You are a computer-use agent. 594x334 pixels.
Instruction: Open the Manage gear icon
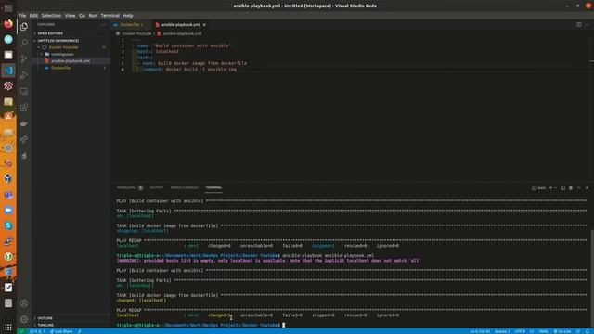click(x=24, y=319)
